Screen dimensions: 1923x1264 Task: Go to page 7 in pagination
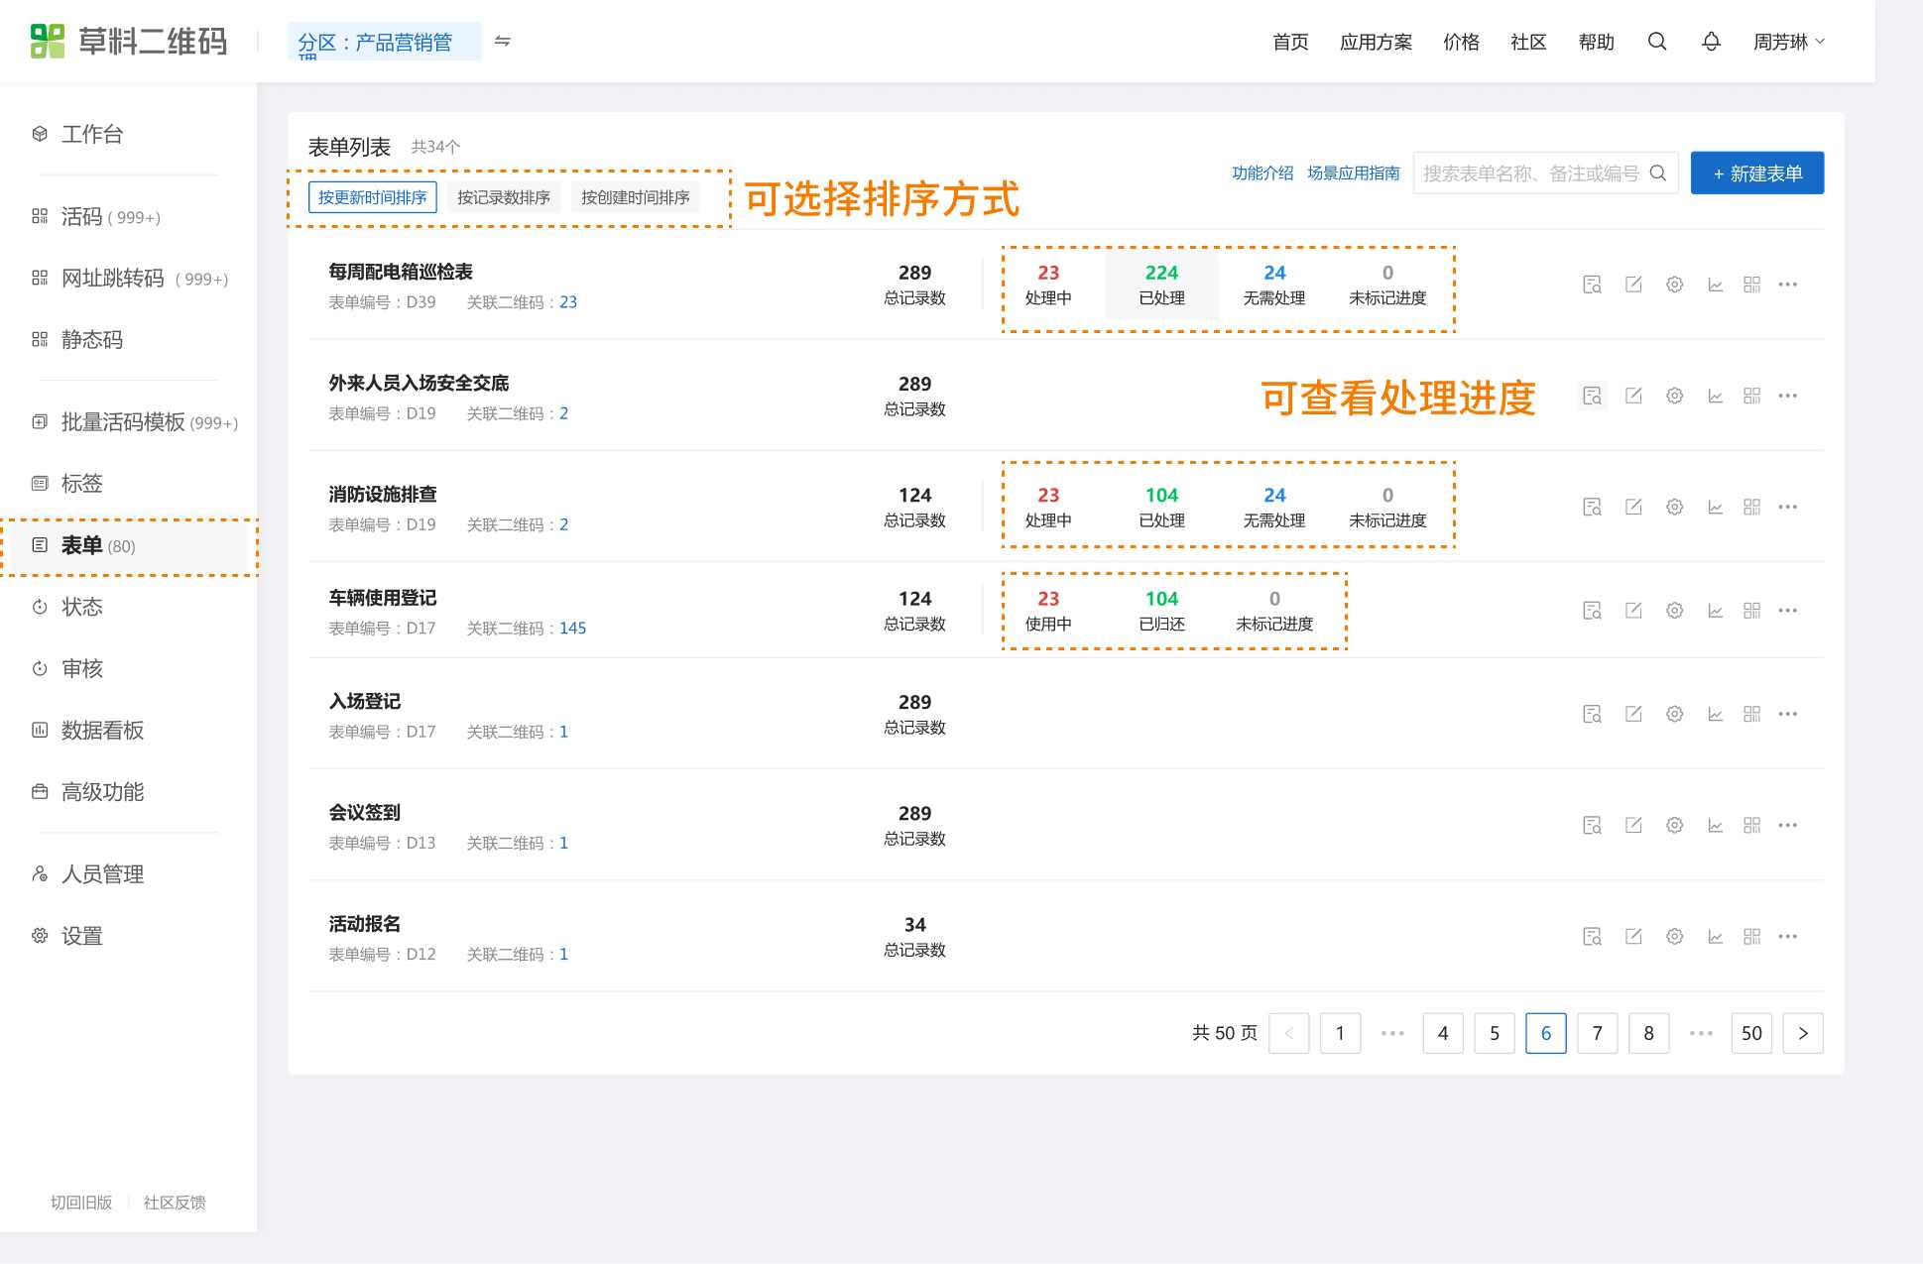click(1597, 1033)
